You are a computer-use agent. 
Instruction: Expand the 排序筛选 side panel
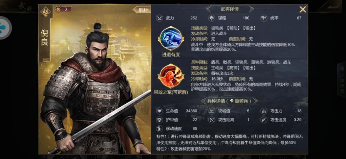click(x=342, y=79)
